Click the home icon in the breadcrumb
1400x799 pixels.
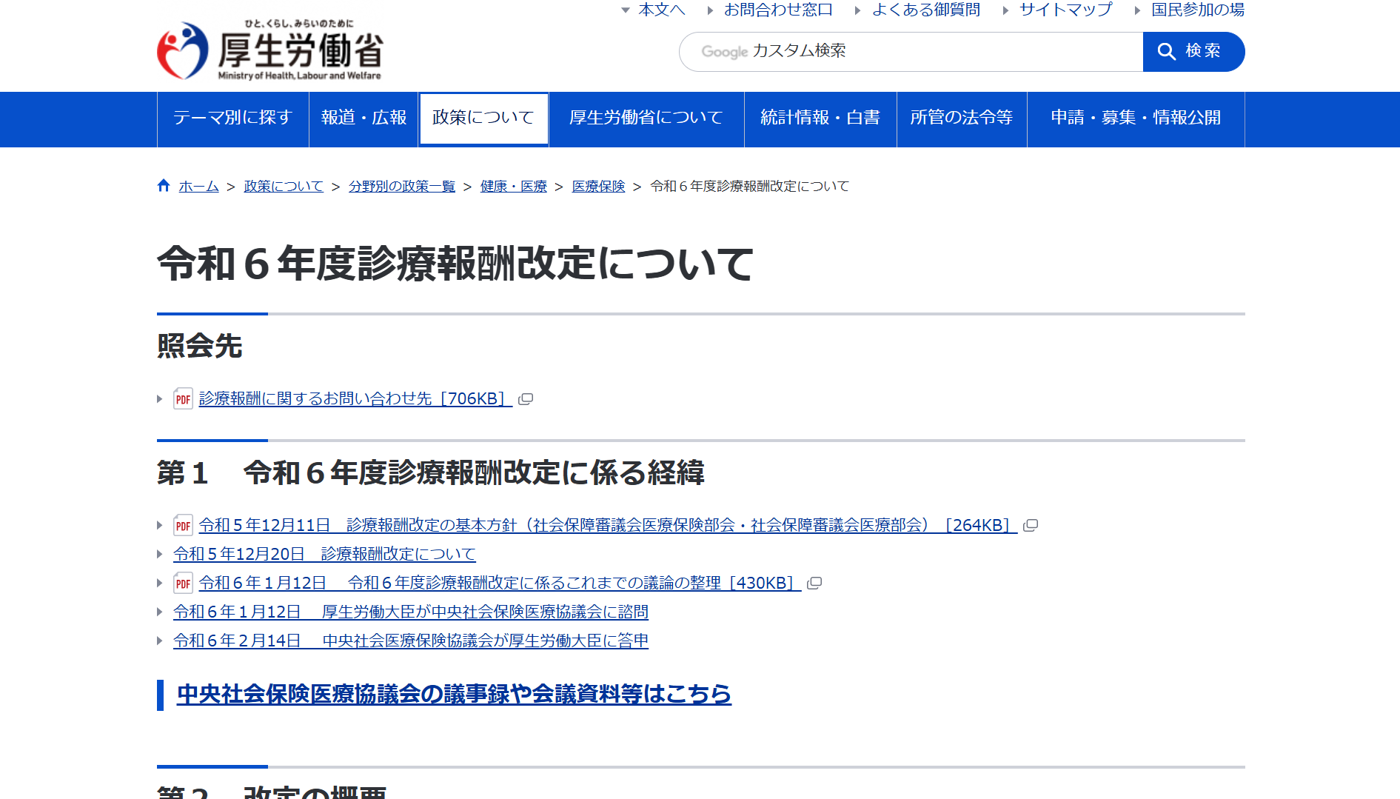[164, 185]
